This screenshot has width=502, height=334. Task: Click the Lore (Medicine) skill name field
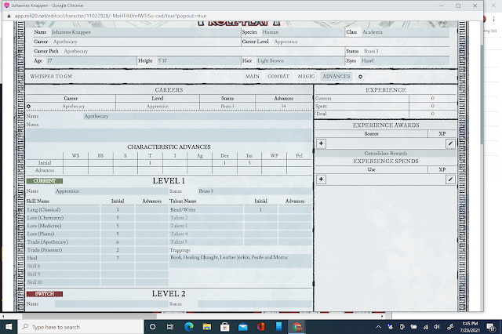63,226
